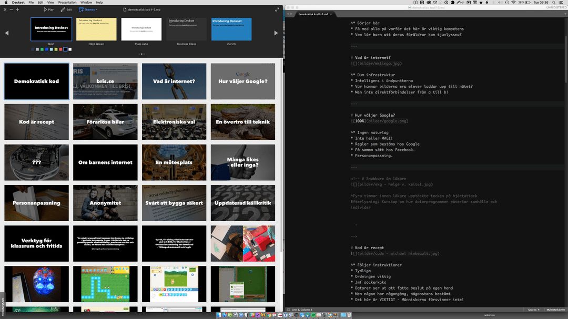Open the Presentation menu
Image resolution: width=568 pixels, height=319 pixels.
coord(67,3)
